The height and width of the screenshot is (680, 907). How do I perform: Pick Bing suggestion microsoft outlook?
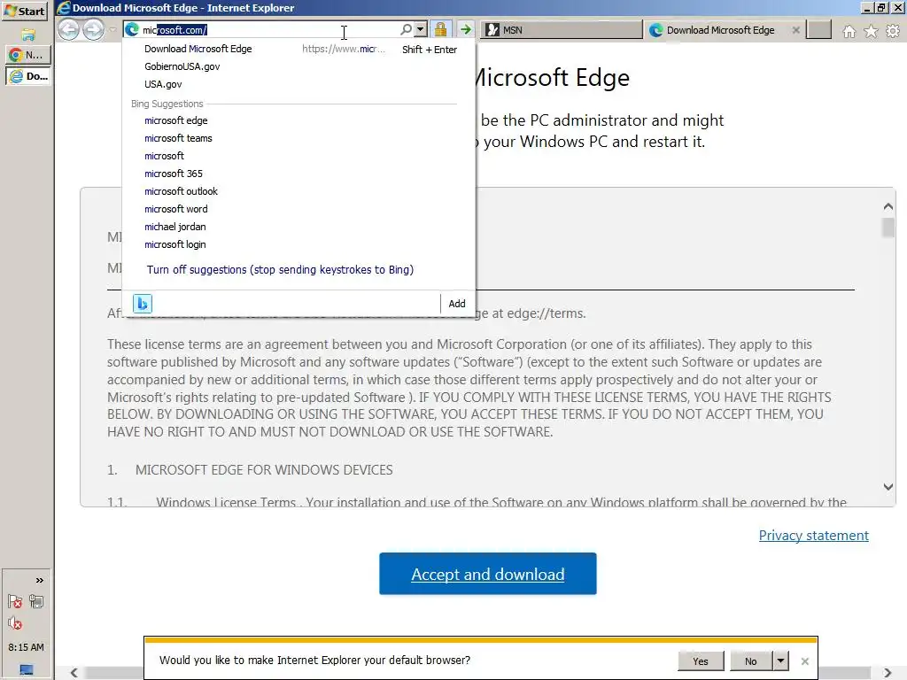coord(300,191)
